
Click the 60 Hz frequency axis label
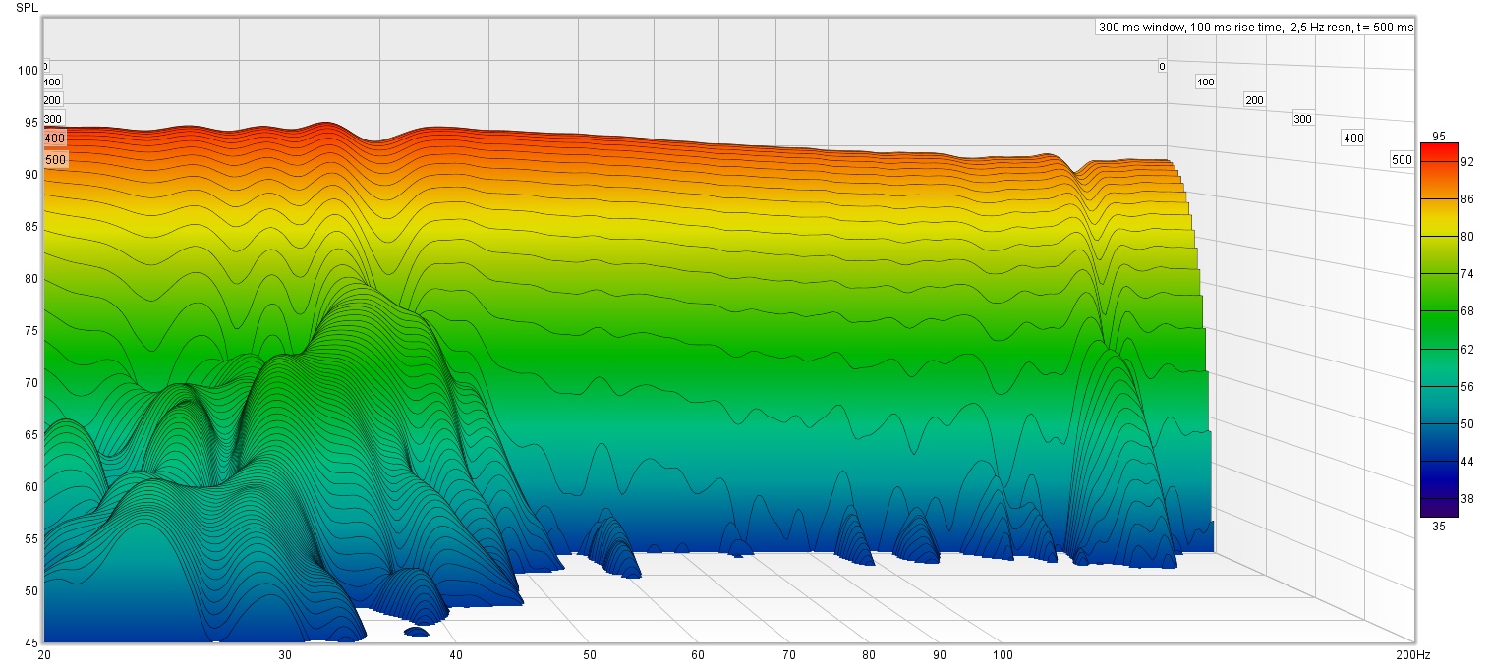(x=697, y=654)
